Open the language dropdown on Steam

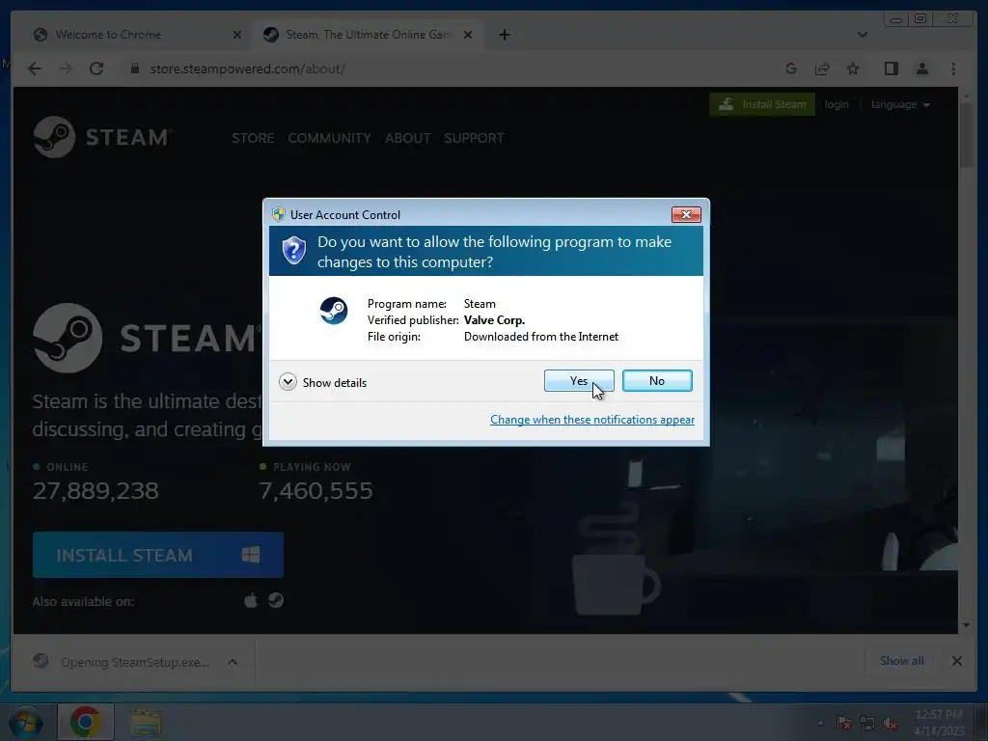click(x=900, y=104)
